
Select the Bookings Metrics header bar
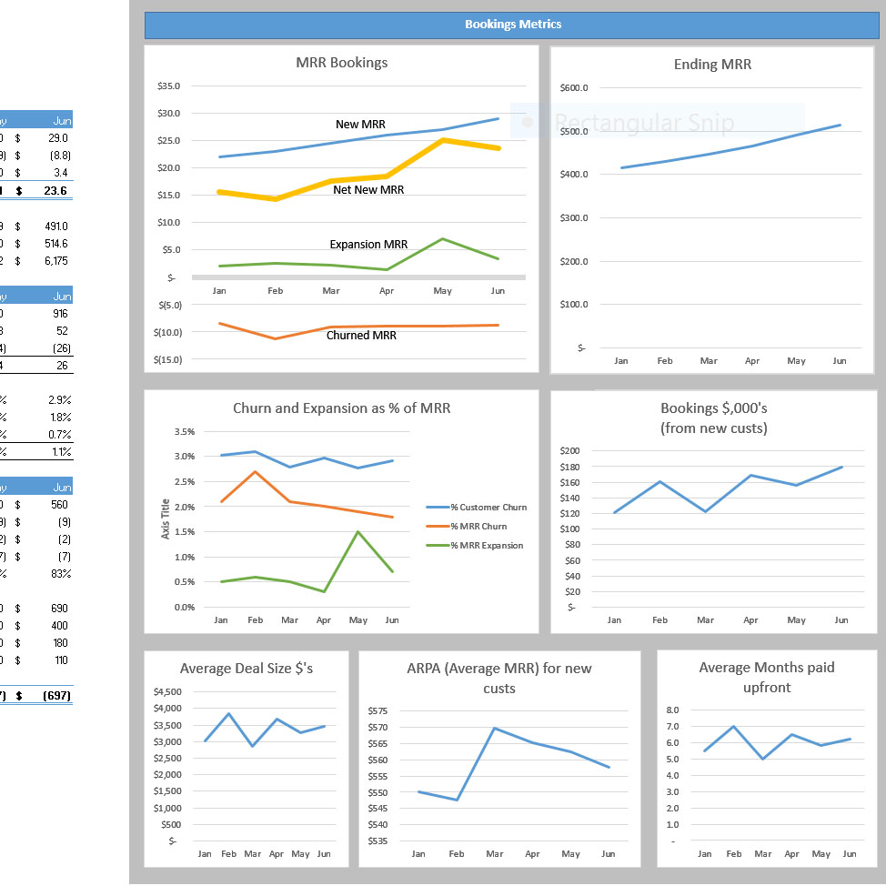[x=512, y=25]
